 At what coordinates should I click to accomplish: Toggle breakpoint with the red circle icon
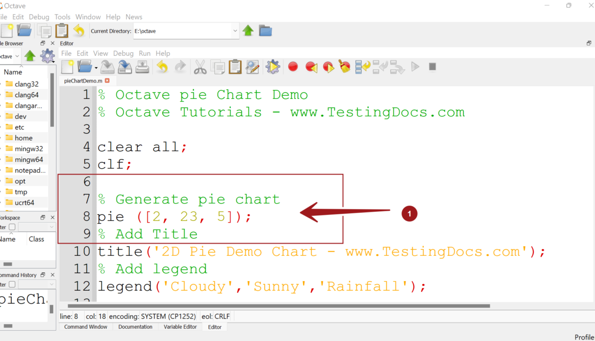293,67
